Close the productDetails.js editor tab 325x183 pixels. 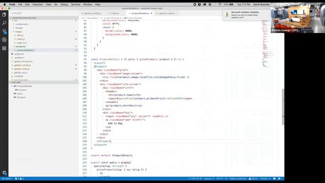pyautogui.click(x=151, y=13)
